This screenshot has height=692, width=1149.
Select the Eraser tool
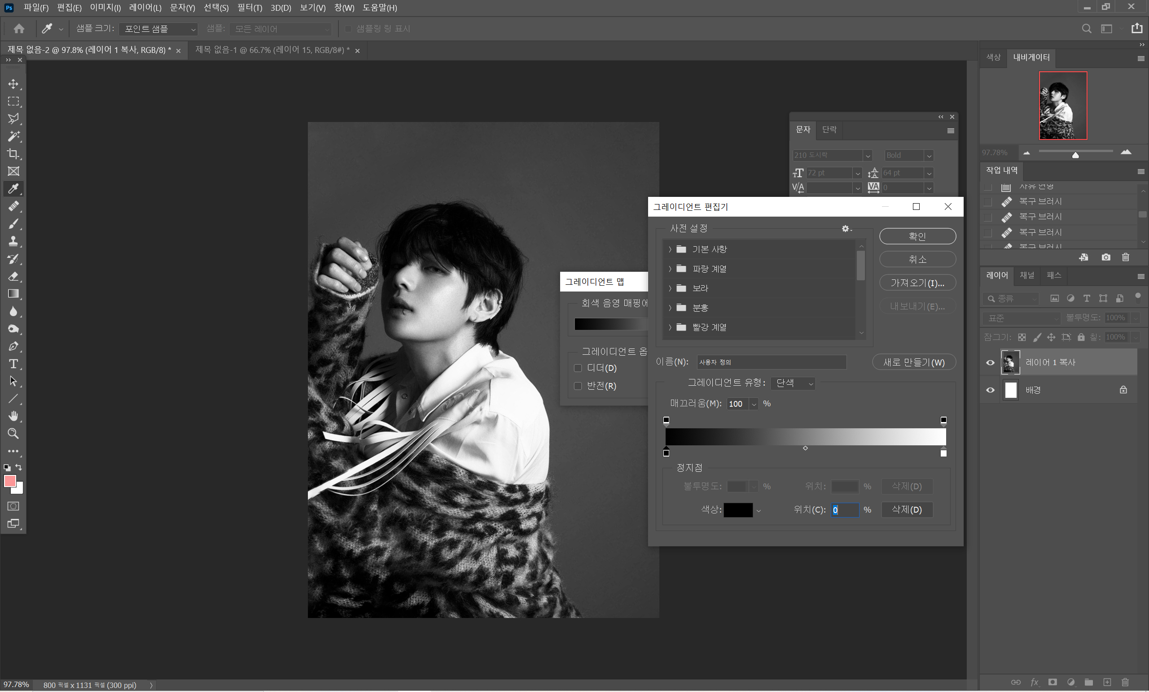(x=13, y=276)
